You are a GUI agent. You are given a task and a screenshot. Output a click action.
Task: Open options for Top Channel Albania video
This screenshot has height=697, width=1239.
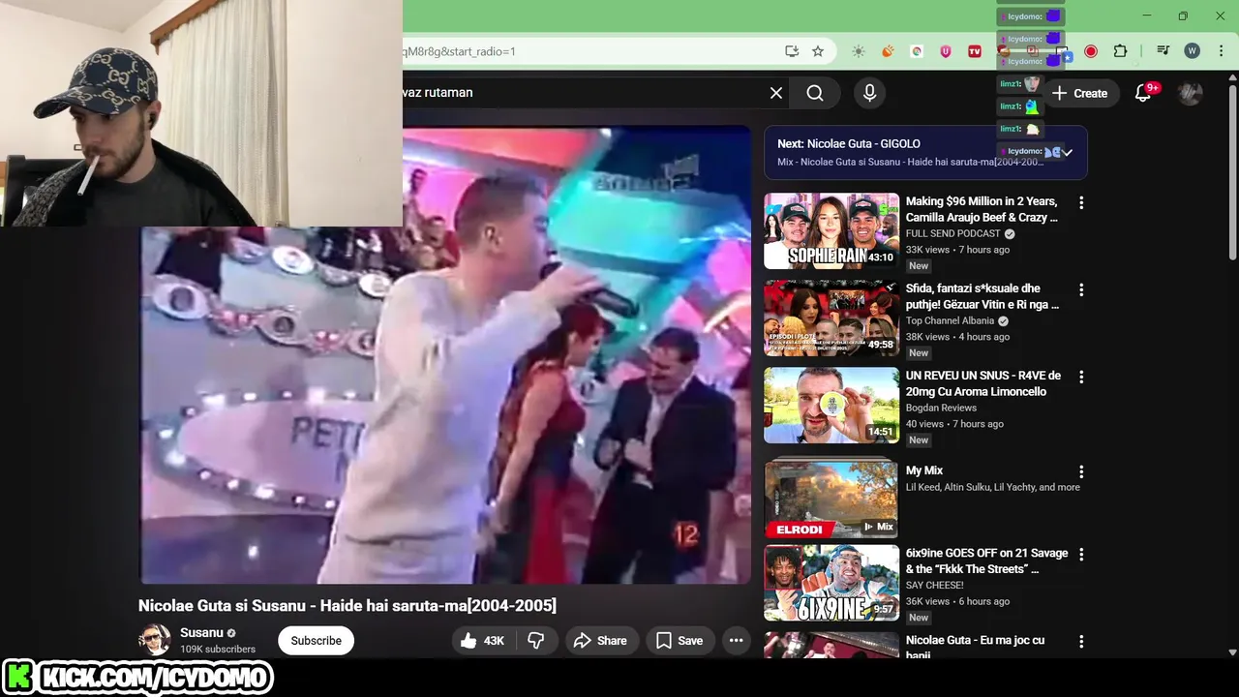[1081, 290]
